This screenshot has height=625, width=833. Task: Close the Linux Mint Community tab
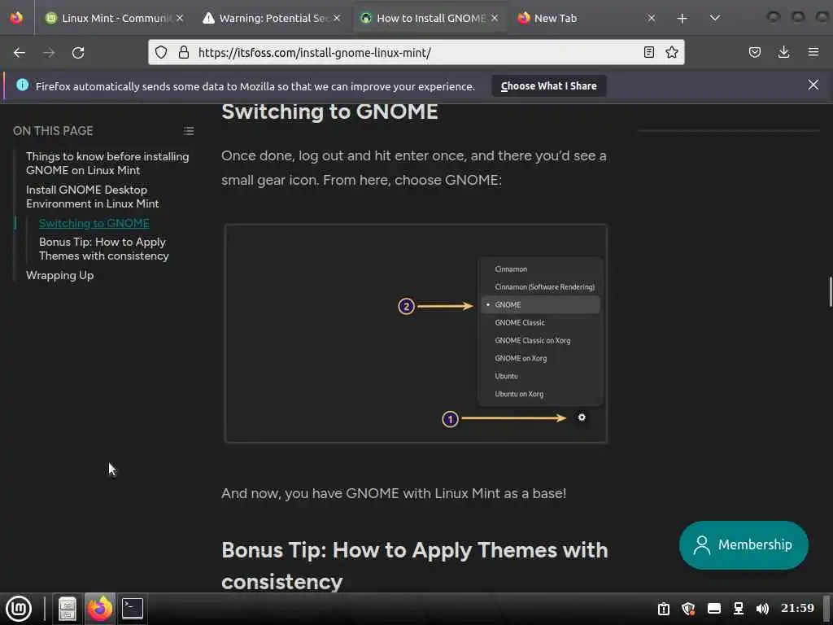[x=180, y=18]
